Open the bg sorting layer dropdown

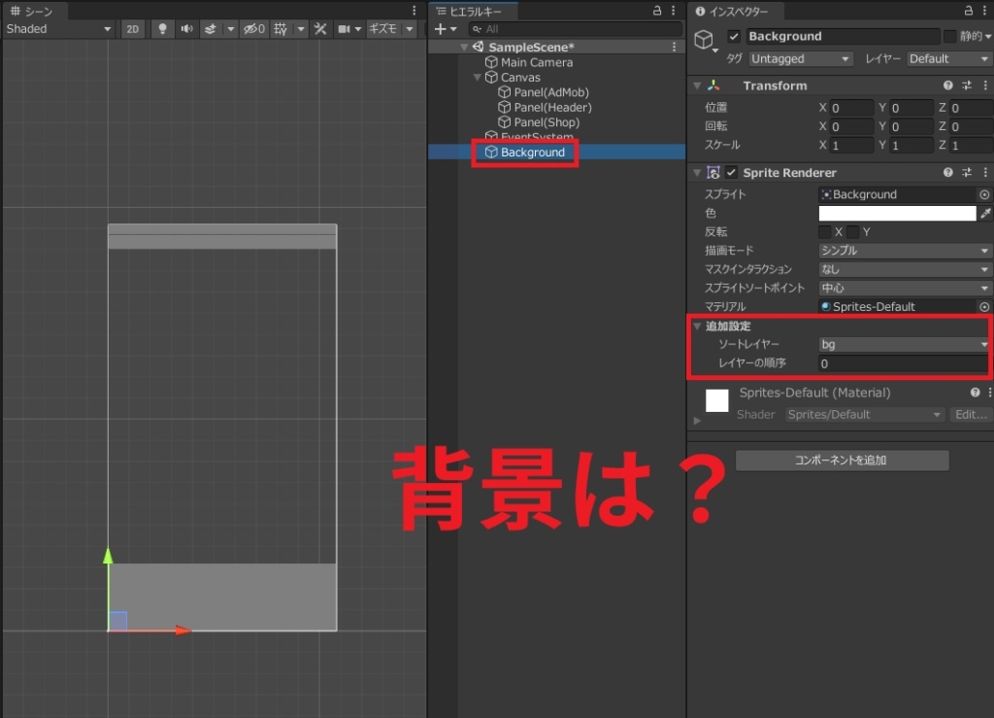coord(903,344)
